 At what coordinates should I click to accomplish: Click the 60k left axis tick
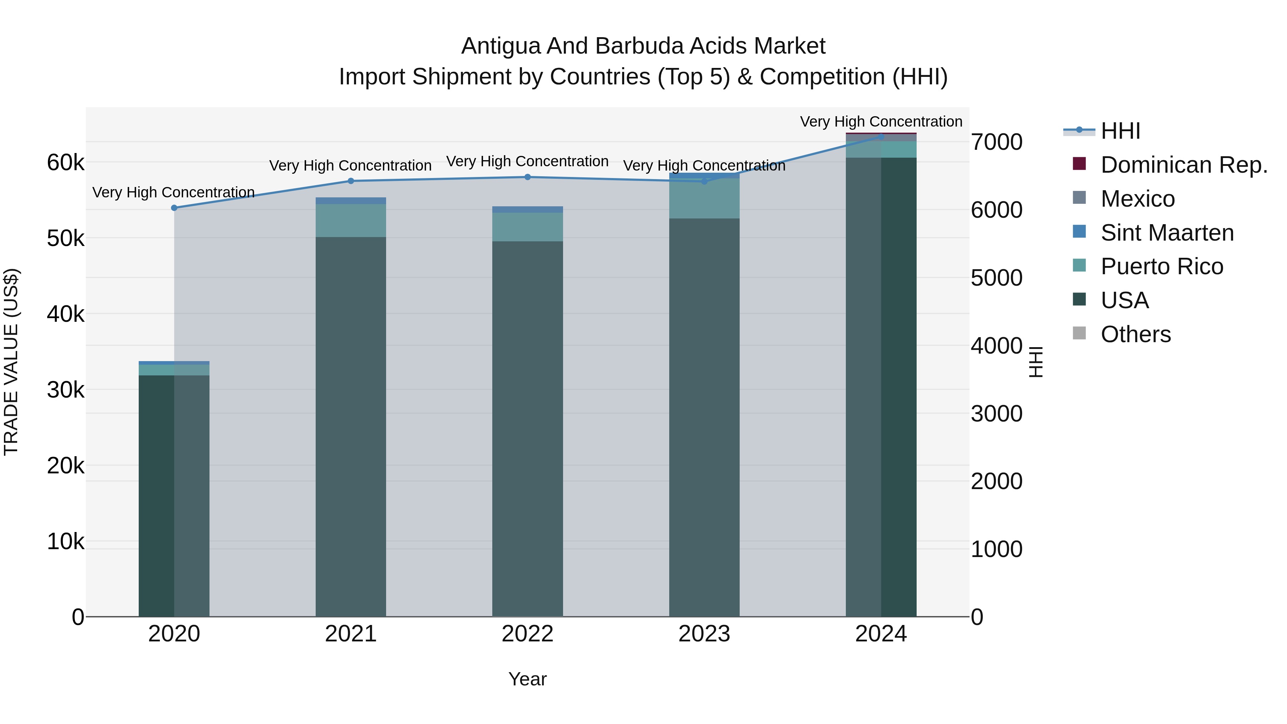[x=65, y=162]
